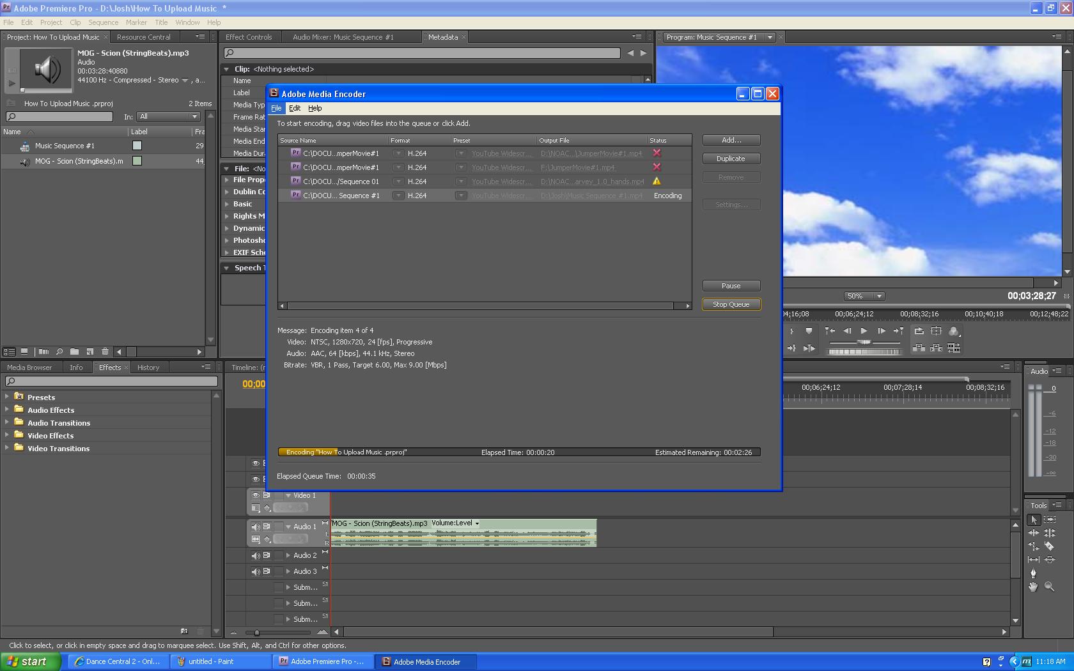1074x671 pixels.
Task: Click the Stop Queue button
Action: click(731, 304)
